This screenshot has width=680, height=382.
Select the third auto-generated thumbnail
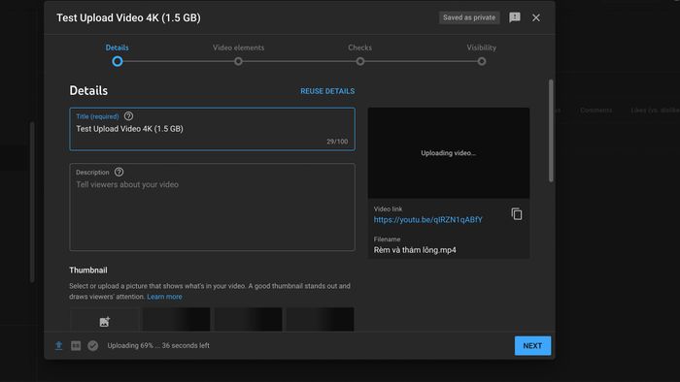[320, 319]
